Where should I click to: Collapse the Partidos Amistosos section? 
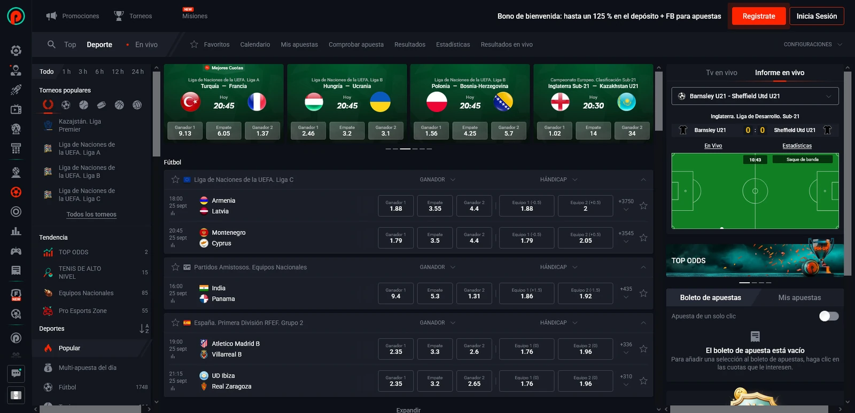pyautogui.click(x=643, y=267)
